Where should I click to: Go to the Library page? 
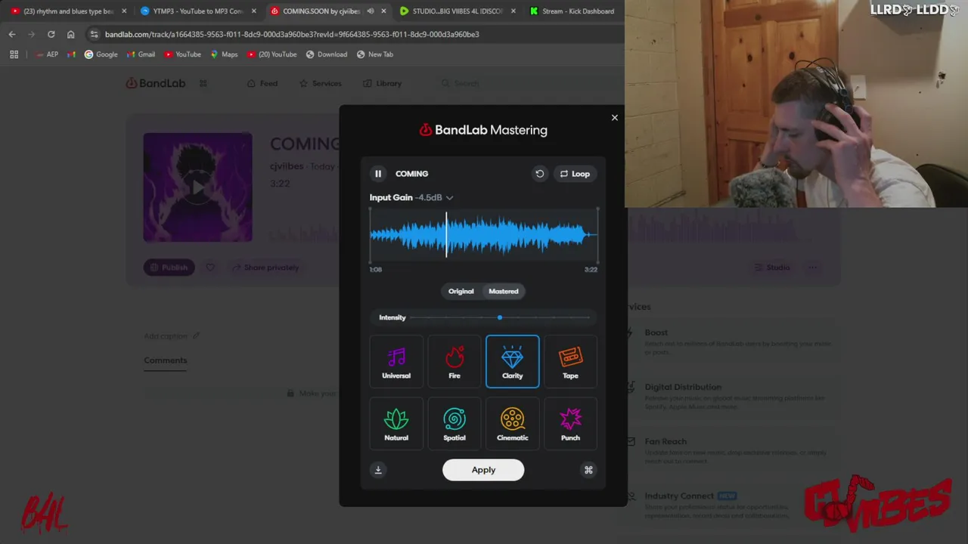tap(383, 83)
